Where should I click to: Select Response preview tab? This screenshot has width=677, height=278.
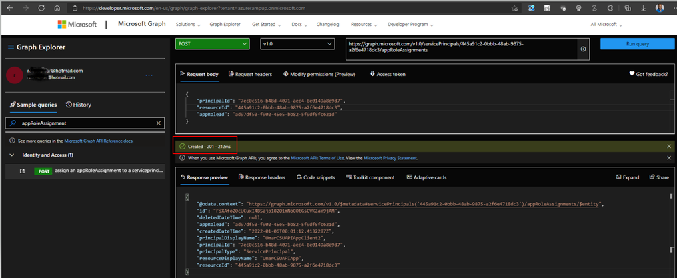pyautogui.click(x=204, y=177)
